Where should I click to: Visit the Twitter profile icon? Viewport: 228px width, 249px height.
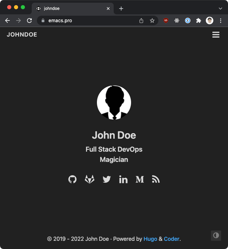point(106,179)
